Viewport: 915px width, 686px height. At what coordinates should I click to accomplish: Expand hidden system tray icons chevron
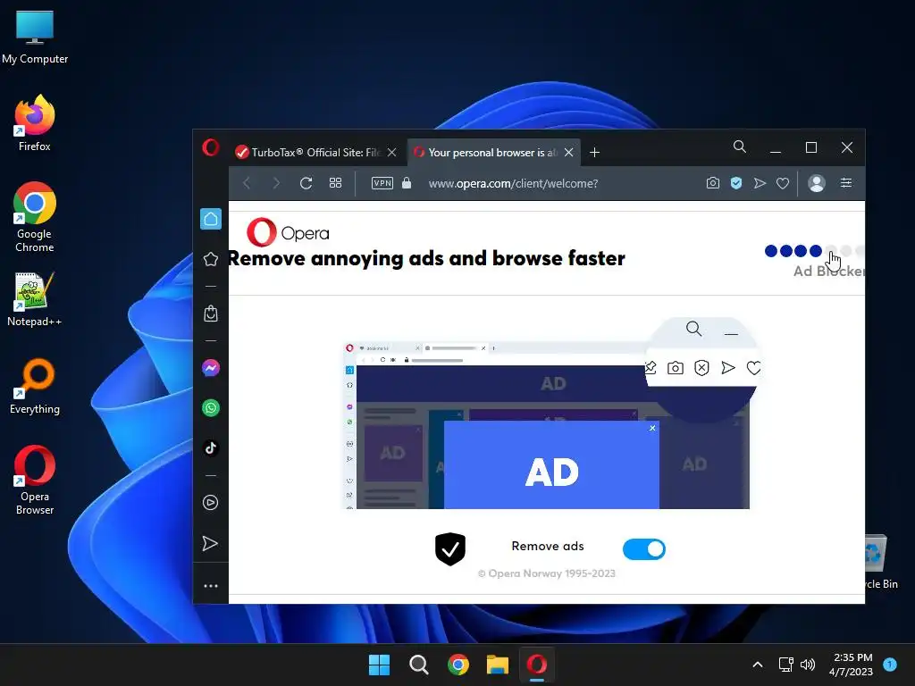point(758,665)
